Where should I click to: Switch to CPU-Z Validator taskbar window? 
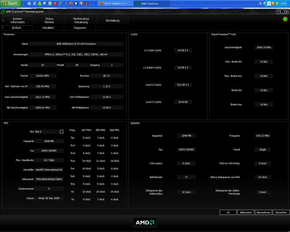click(116, 4)
